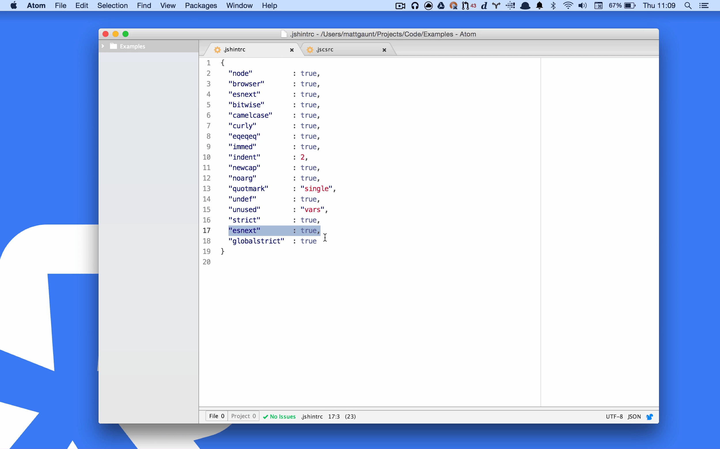Click the green No Issues checkmark indicator
This screenshot has width=720, height=449.
tap(279, 417)
